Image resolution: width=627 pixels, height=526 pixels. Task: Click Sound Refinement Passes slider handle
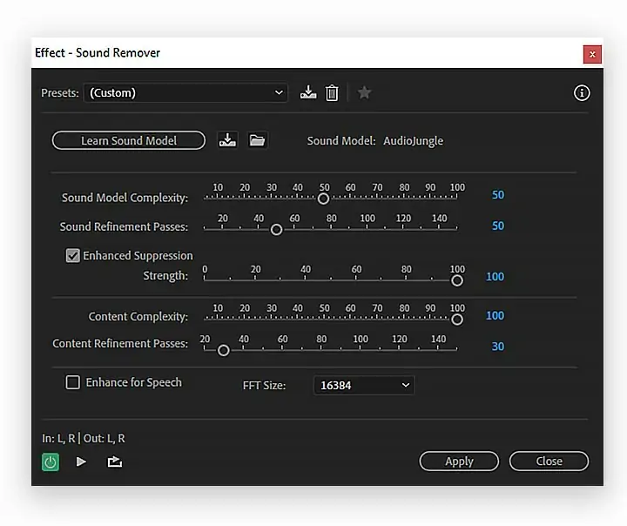276,230
